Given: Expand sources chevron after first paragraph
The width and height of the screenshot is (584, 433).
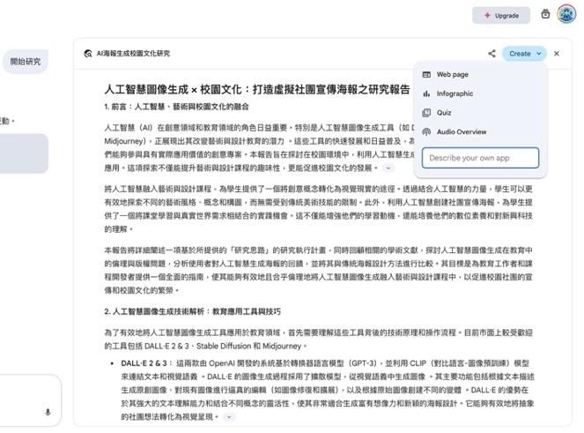Looking at the screenshot, I should (388, 168).
